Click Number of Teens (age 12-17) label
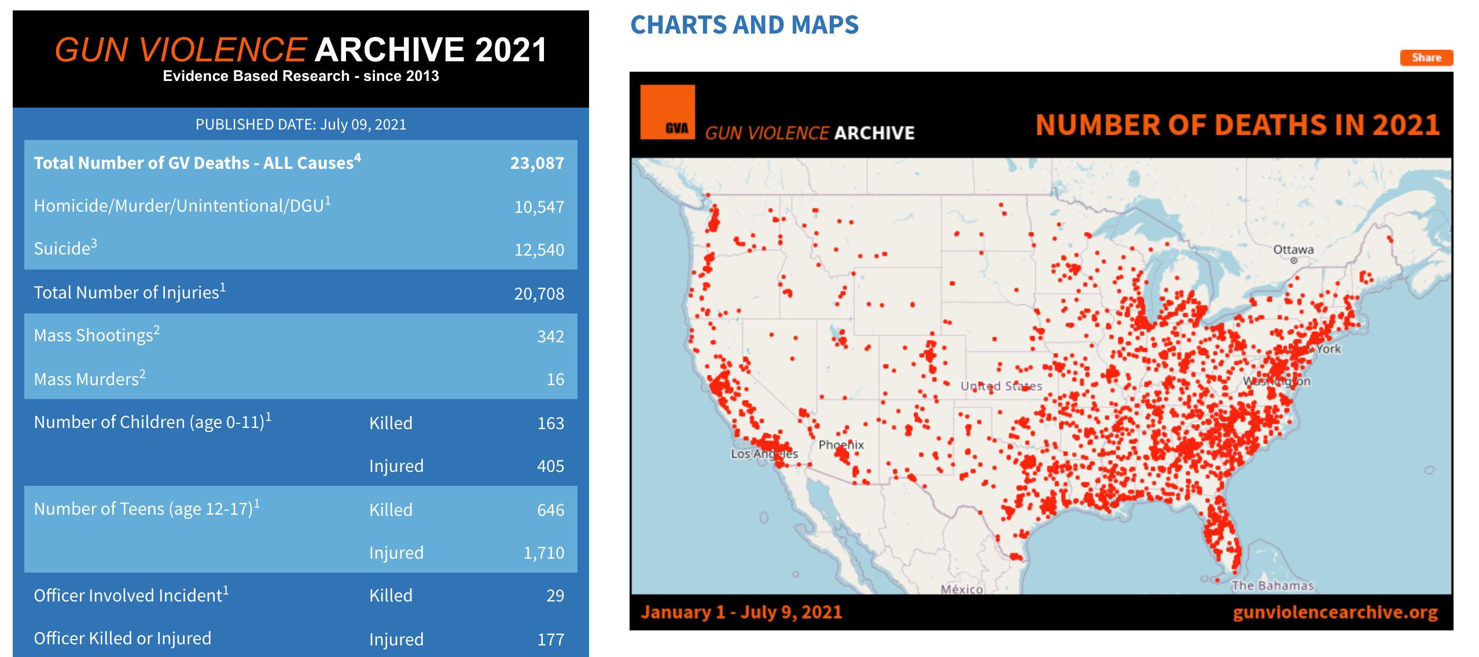 (x=147, y=509)
